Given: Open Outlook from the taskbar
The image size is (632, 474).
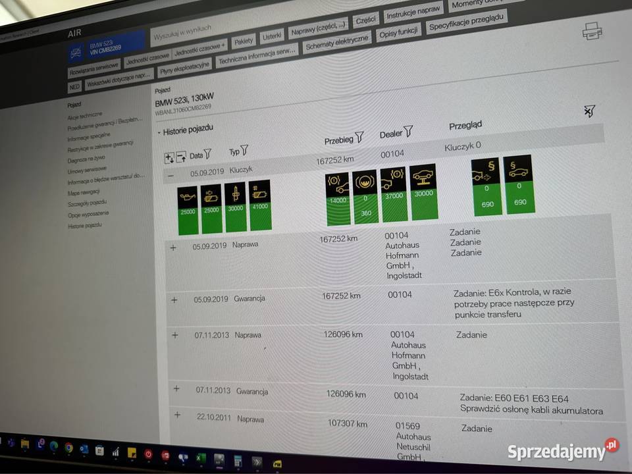Looking at the screenshot, I should [84, 448].
